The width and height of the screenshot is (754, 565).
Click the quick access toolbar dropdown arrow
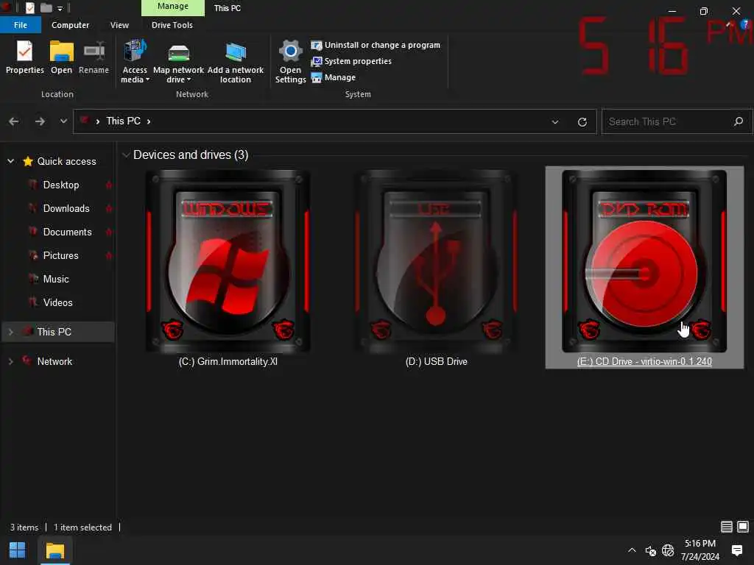[60, 8]
